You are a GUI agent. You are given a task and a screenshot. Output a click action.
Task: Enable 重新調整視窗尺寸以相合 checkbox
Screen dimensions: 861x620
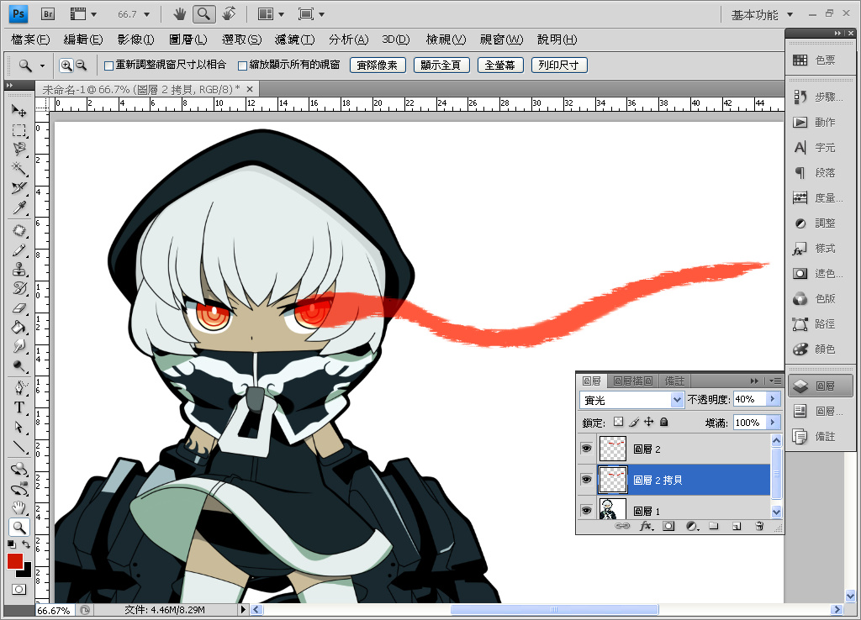[x=108, y=66]
